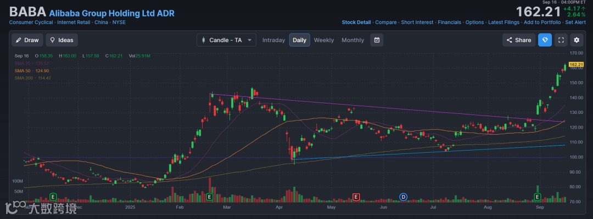This screenshot has height=219, width=593.
Task: Open the Draw tool
Action: [x=27, y=40]
